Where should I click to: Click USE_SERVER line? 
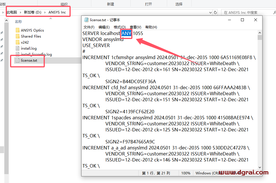96,45
